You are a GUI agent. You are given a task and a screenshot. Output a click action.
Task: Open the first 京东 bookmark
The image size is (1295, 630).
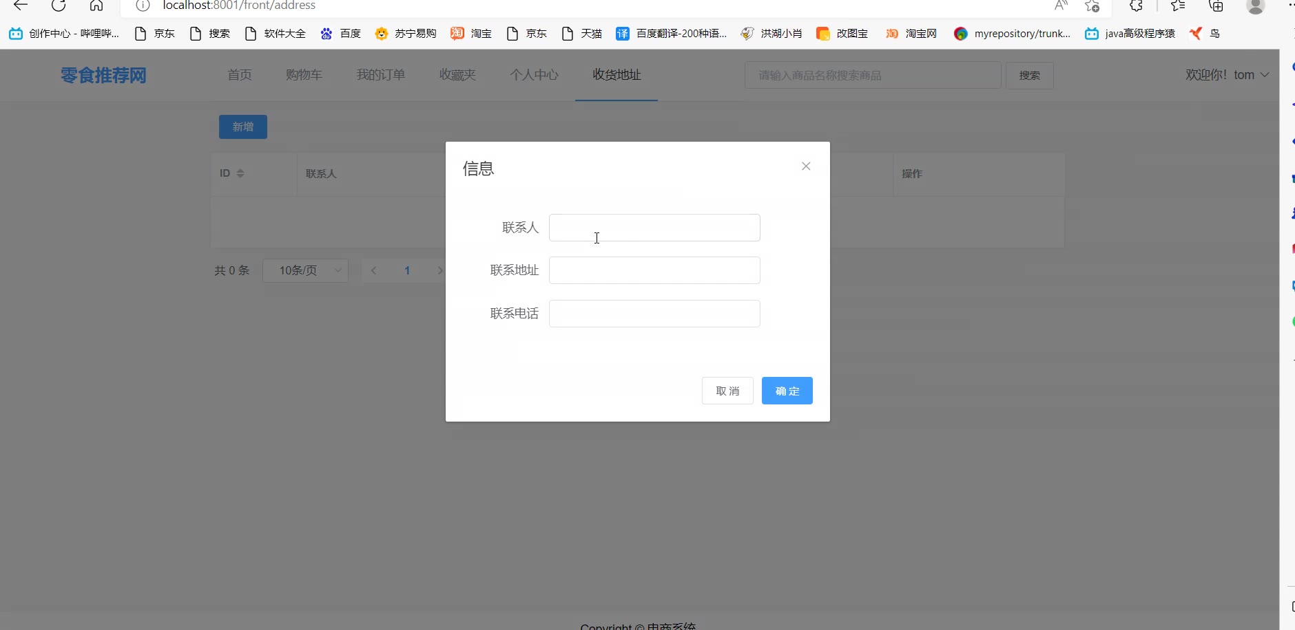155,34
